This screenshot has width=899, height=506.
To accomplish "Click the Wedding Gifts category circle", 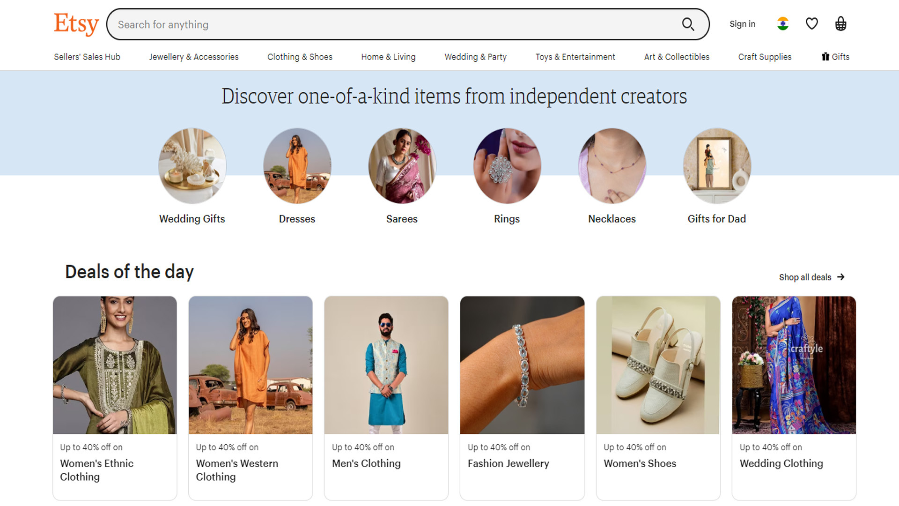I will [x=192, y=166].
